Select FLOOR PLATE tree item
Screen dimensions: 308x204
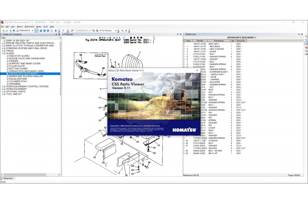17,66
